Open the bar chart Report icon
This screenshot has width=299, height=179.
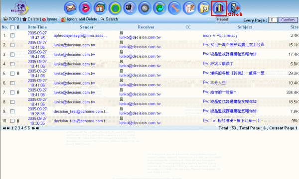tap(219, 8)
